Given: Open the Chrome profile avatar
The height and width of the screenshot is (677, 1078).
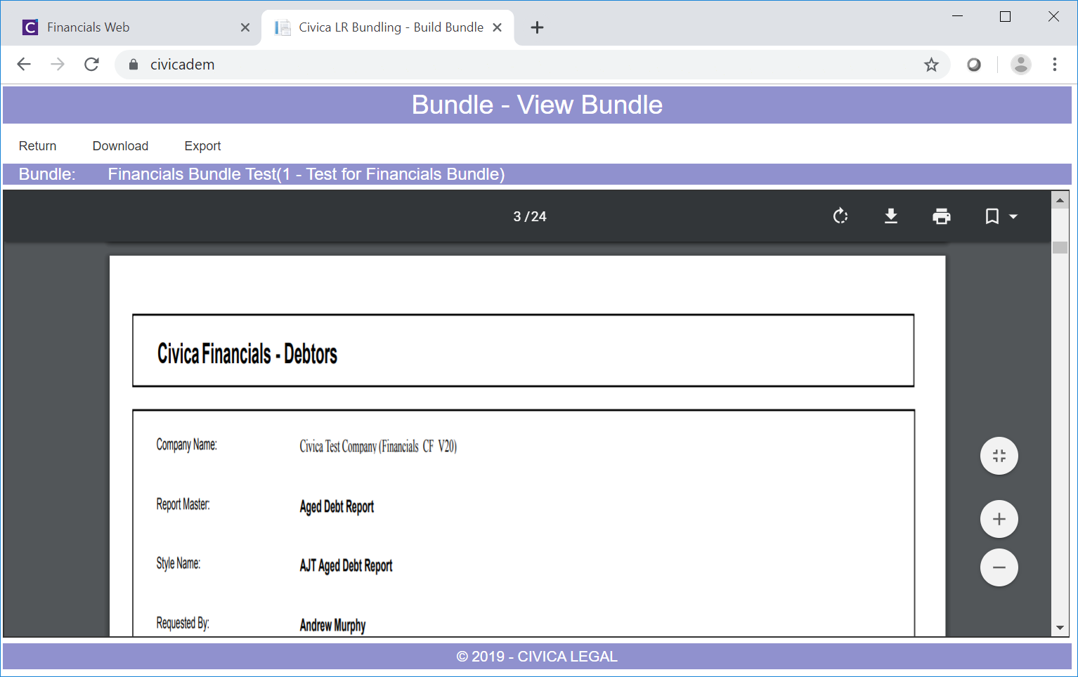Looking at the screenshot, I should pyautogui.click(x=1021, y=65).
